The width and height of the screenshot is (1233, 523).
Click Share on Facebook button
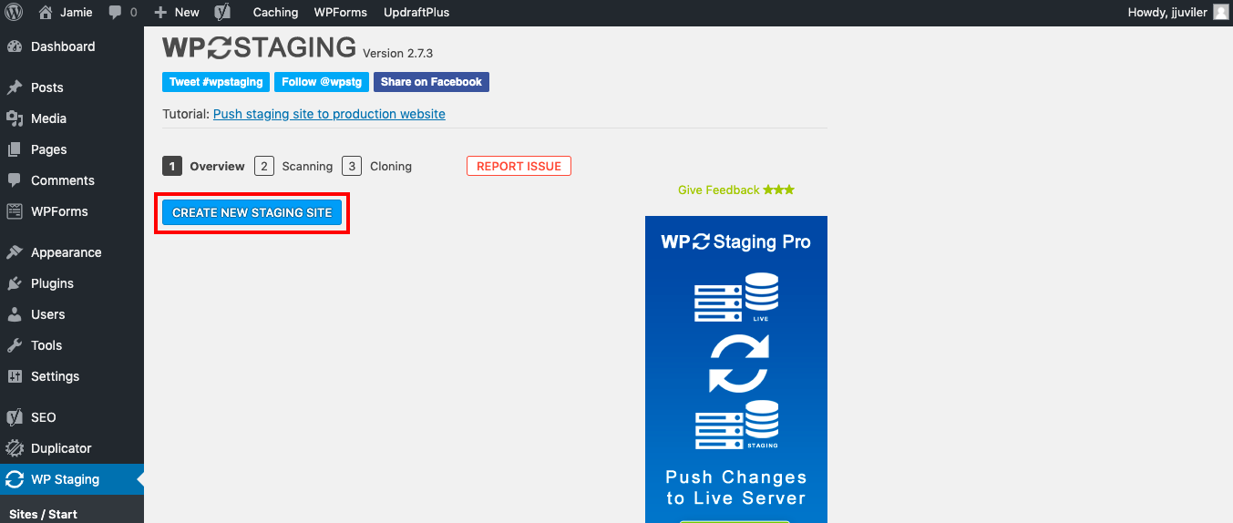(x=431, y=82)
